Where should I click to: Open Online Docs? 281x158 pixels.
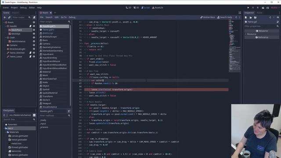point(208,17)
